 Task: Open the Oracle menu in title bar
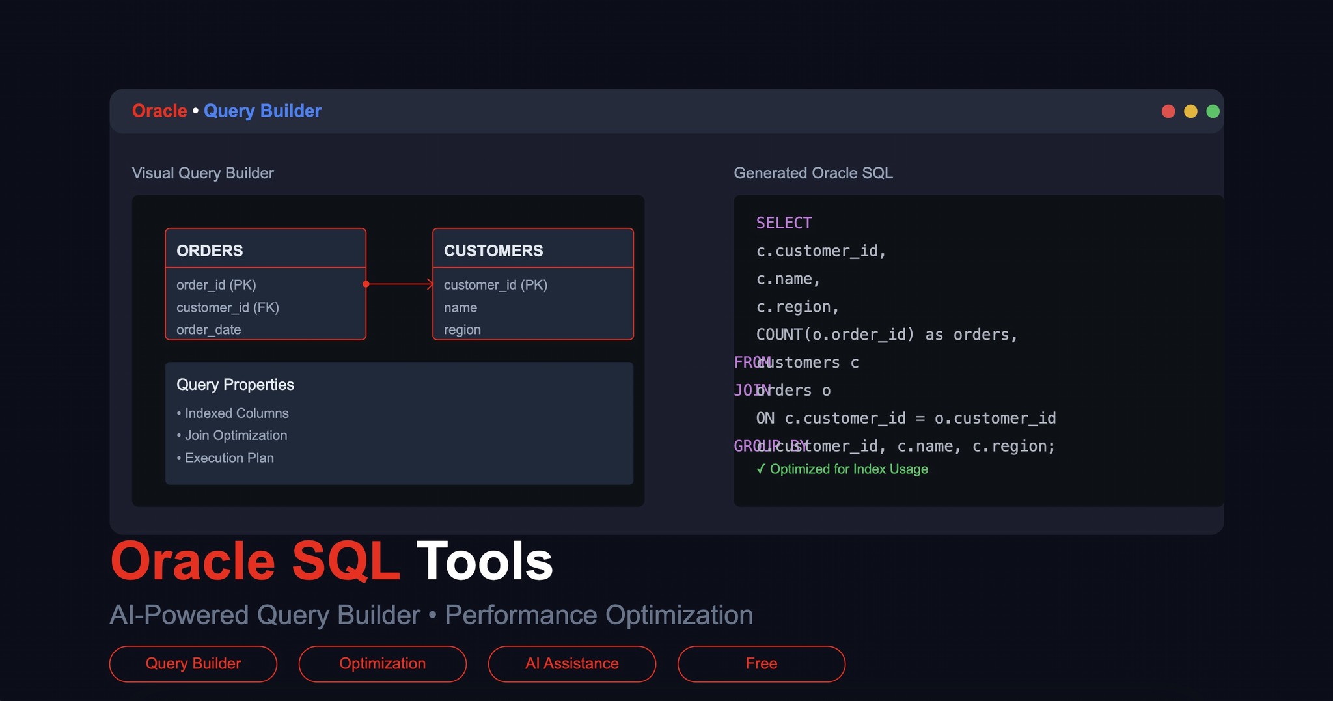(159, 111)
